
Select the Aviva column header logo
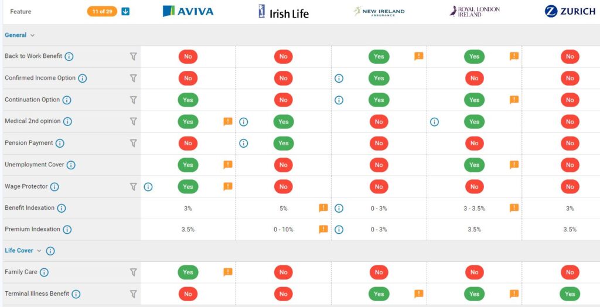pos(188,11)
